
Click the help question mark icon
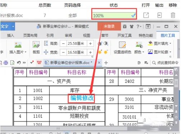(138, 26)
